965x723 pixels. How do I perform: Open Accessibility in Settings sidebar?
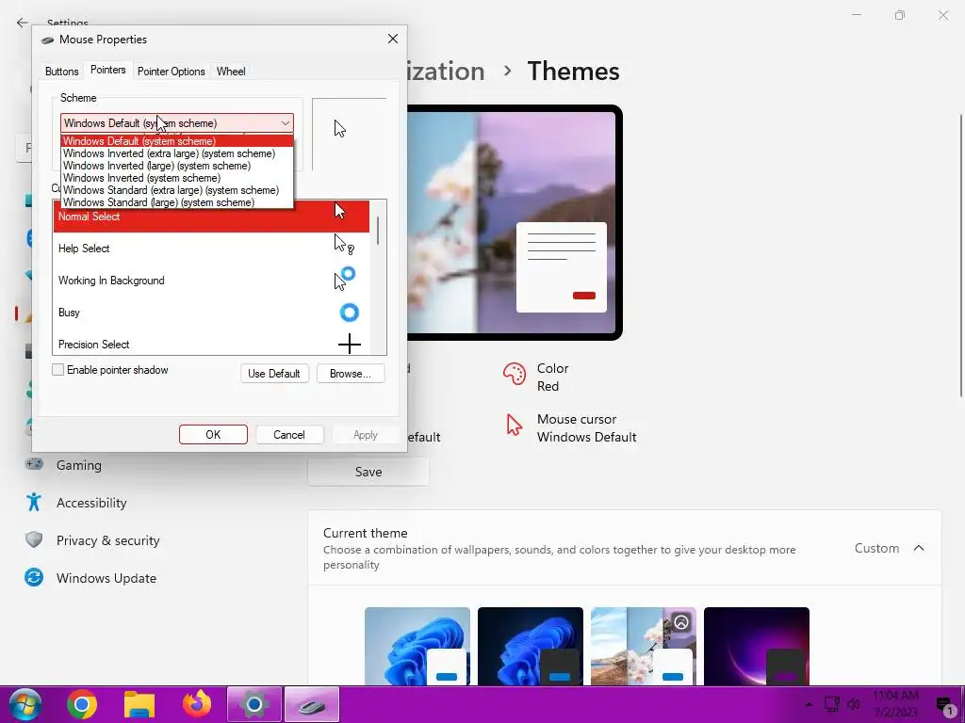91,503
